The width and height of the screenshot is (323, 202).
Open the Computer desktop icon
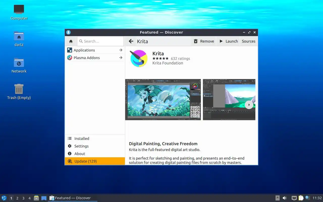pos(19,12)
